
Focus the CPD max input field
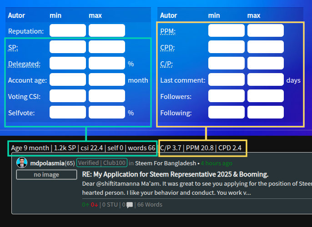pyautogui.click(x=266, y=47)
